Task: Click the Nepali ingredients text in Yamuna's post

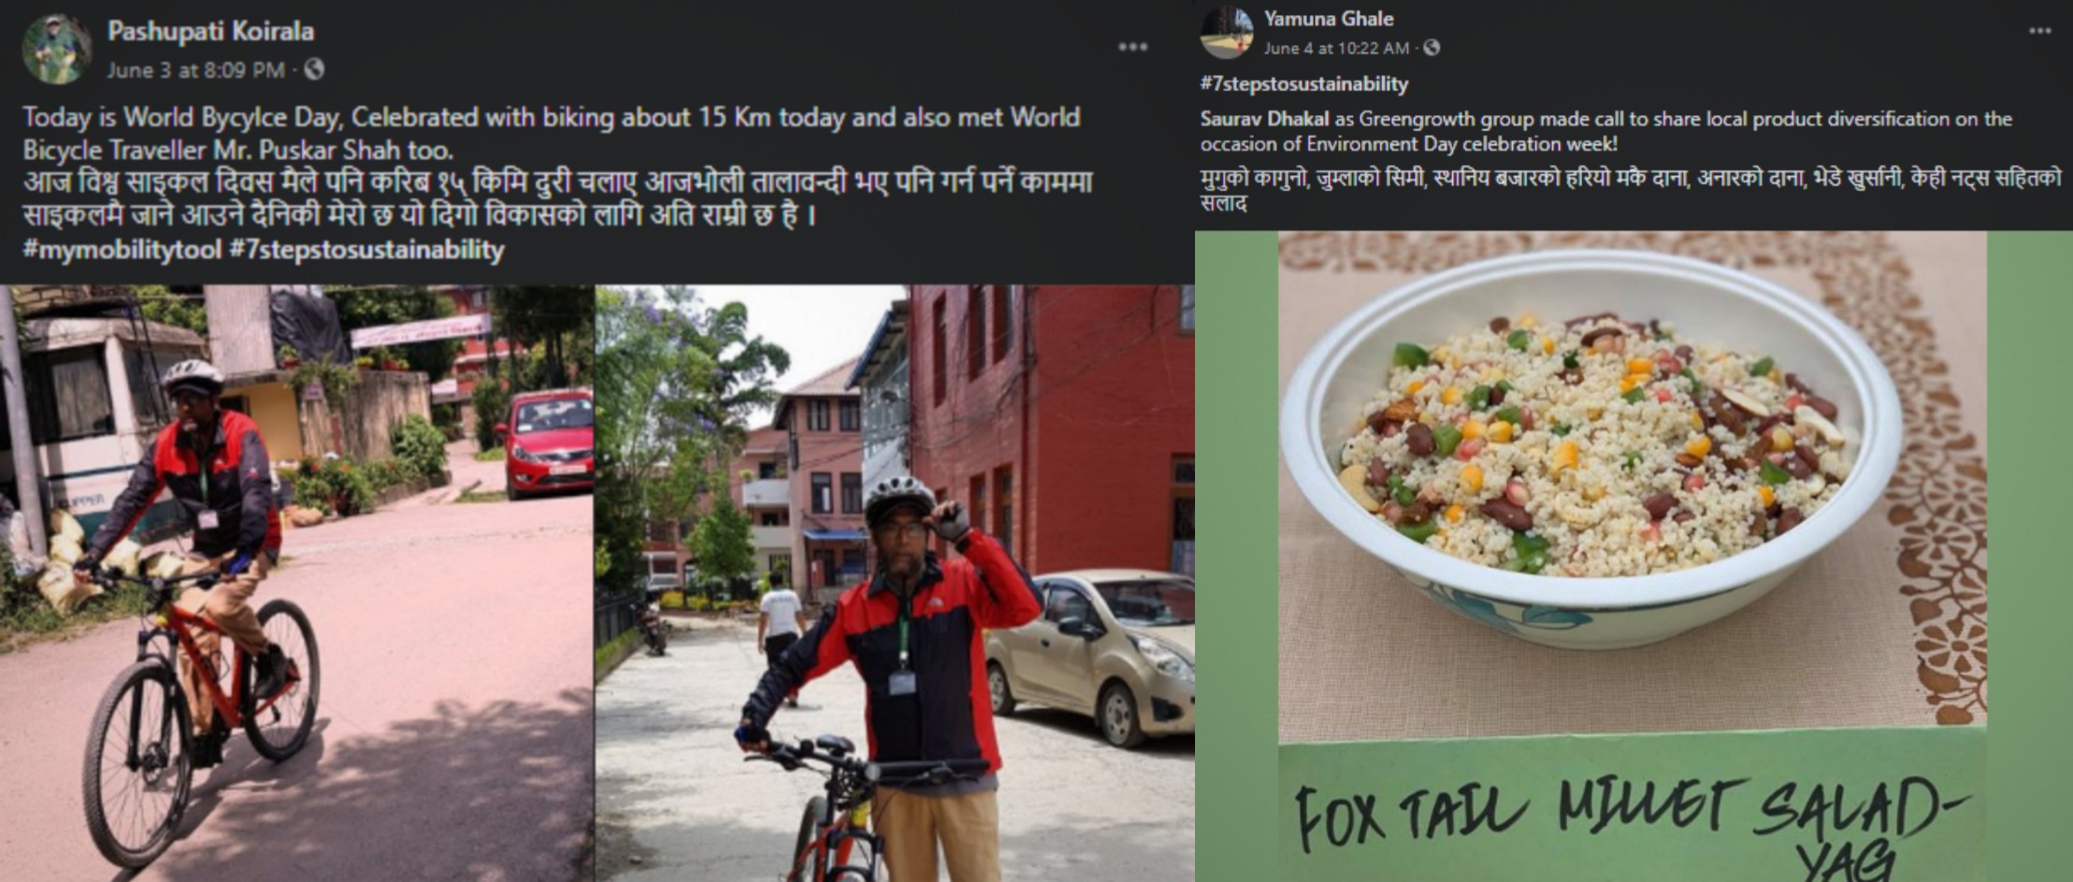Action: [1631, 189]
